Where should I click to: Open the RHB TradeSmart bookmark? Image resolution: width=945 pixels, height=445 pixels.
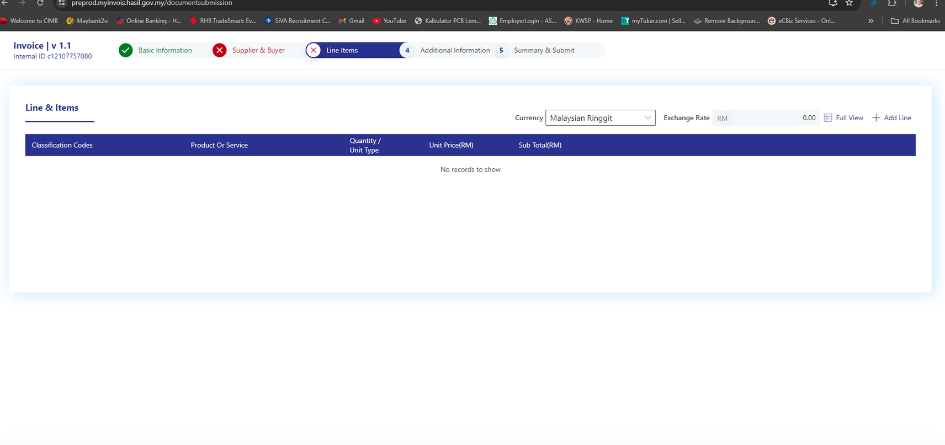click(x=223, y=21)
